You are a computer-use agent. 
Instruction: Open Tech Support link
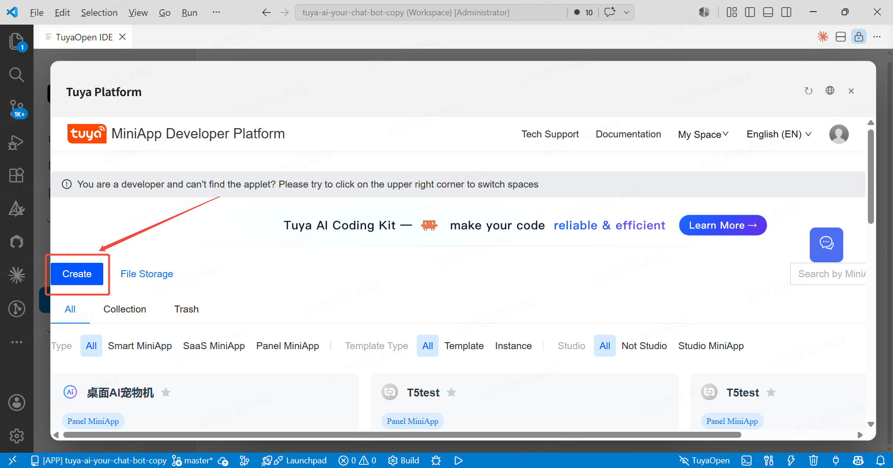550,134
